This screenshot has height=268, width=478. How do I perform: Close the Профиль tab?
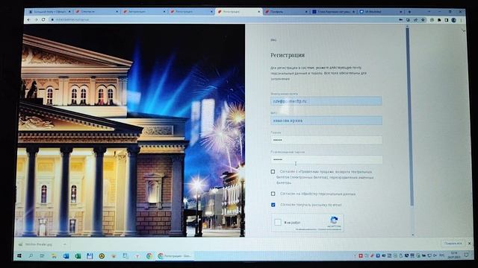(306, 12)
